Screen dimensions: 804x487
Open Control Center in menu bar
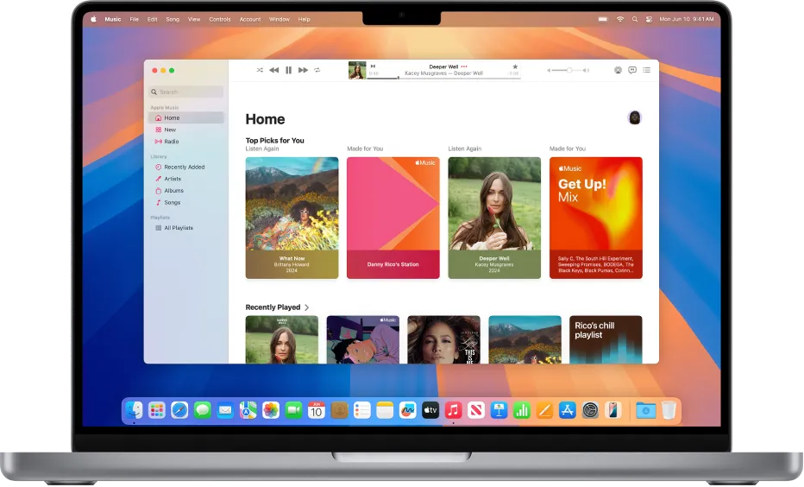(x=649, y=19)
